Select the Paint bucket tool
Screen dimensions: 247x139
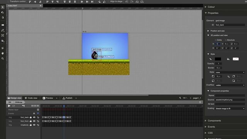tap(3, 41)
